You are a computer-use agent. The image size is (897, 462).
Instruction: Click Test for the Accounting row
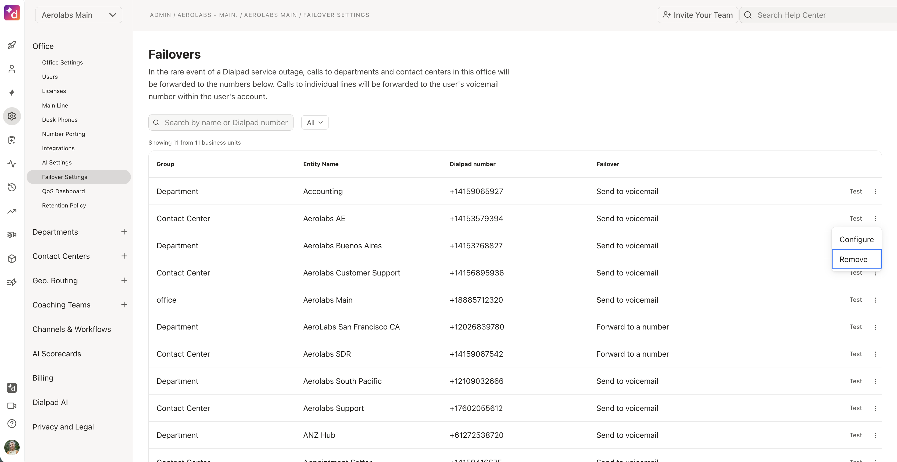click(x=856, y=191)
